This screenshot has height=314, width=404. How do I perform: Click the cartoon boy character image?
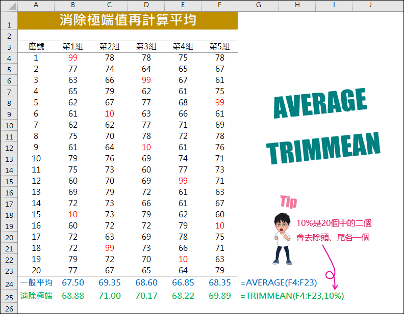282,239
